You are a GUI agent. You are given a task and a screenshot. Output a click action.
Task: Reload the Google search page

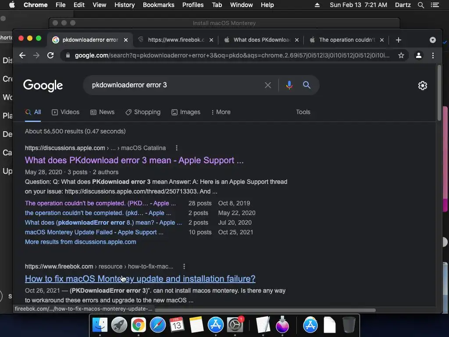(50, 55)
